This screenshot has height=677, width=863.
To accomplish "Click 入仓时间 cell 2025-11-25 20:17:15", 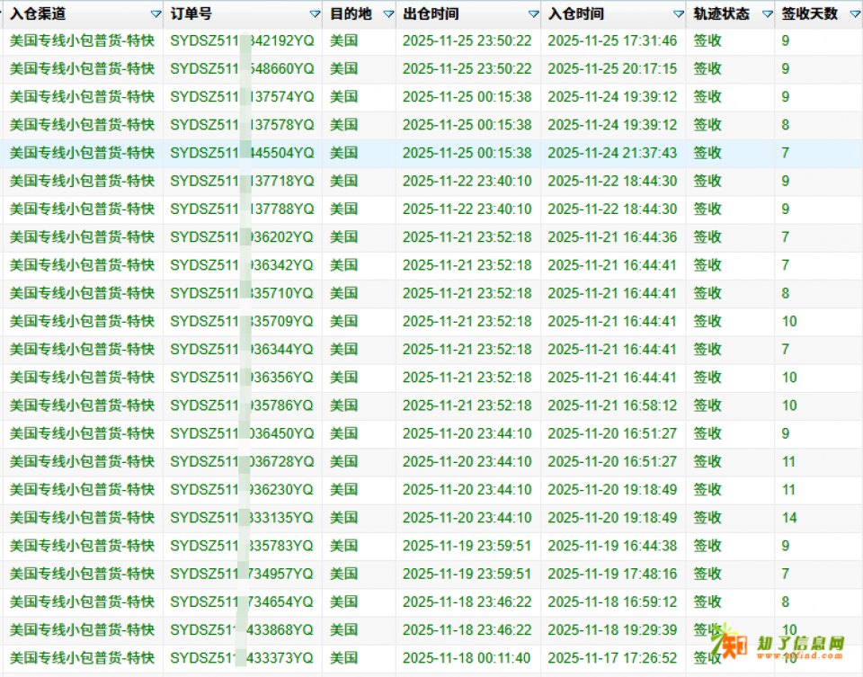I will pos(612,69).
